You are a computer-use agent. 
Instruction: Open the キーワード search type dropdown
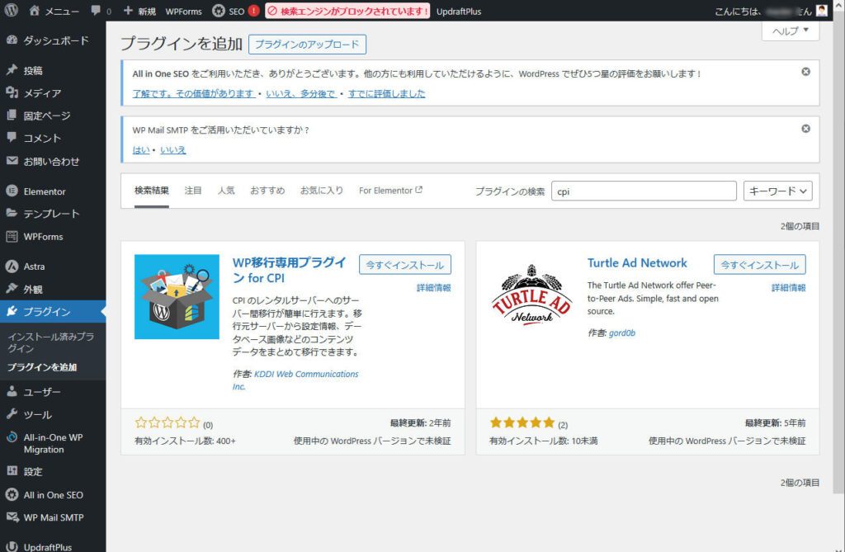pos(777,191)
